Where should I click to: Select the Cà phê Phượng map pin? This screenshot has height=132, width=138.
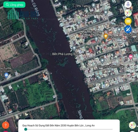[x=106, y=13]
